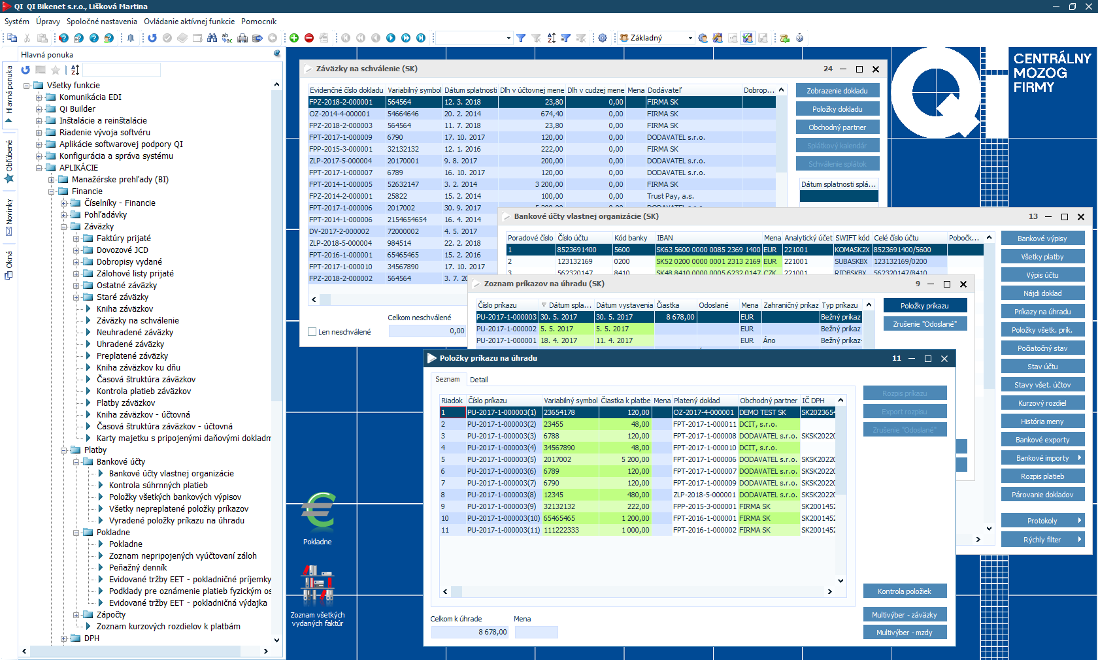Click the refresh icon in main toolbar
This screenshot has width=1098, height=660.
click(152, 38)
